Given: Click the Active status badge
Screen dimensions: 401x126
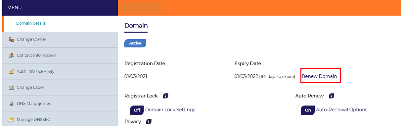Looking at the screenshot, I should [135, 43].
